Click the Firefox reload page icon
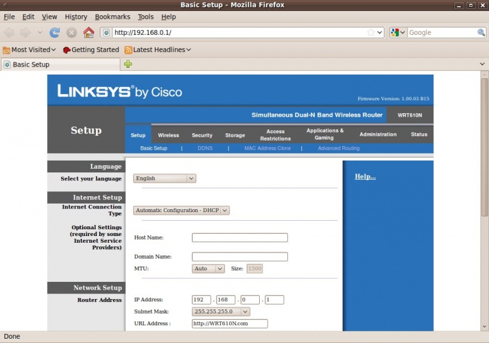The width and height of the screenshot is (489, 343). [55, 32]
